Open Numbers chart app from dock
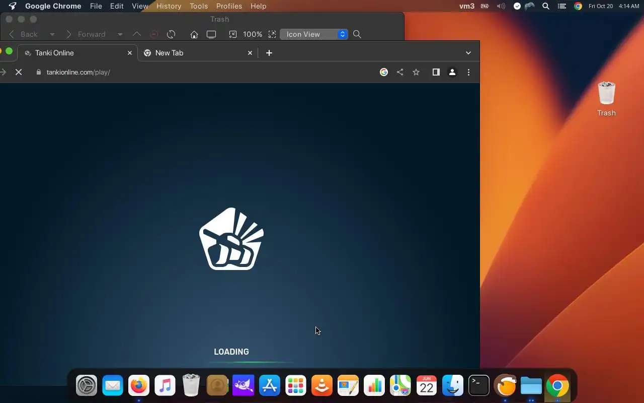The width and height of the screenshot is (644, 403). (374, 386)
